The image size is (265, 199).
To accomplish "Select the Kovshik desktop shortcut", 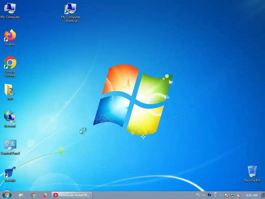I will tap(10, 174).
